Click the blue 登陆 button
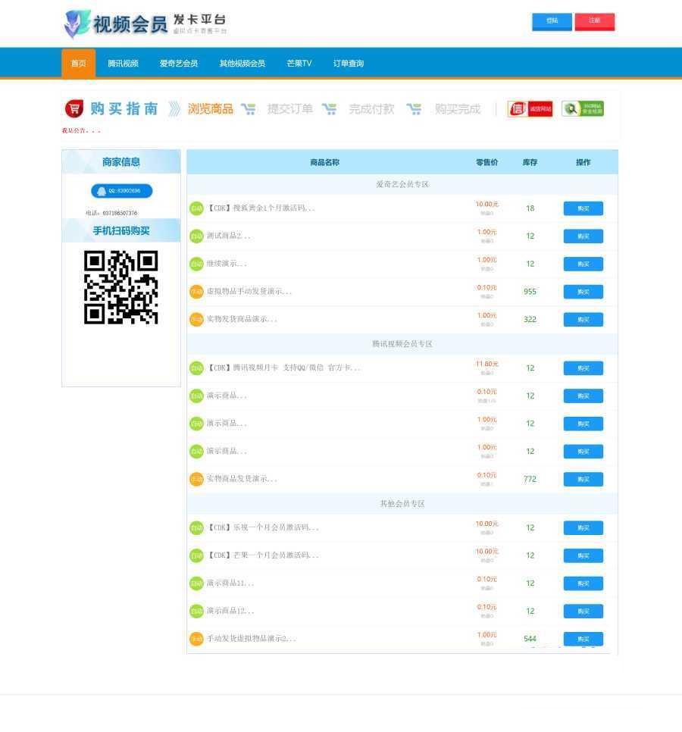The width and height of the screenshot is (682, 732). [x=552, y=21]
